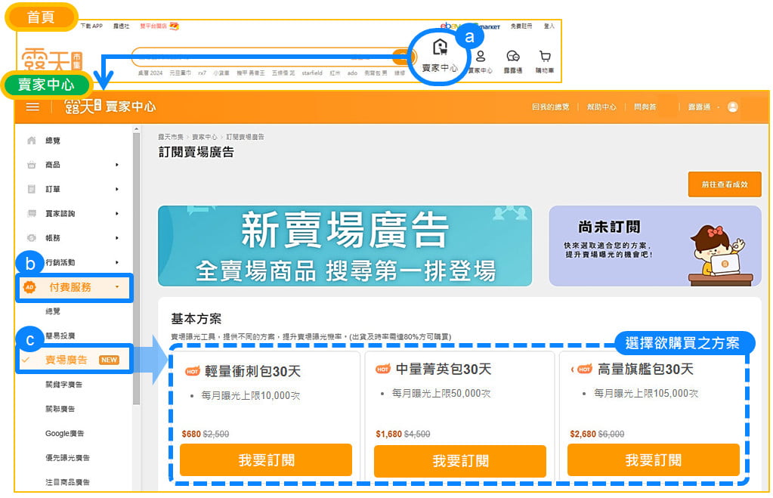Open the shopping cart icon 購物車
The height and width of the screenshot is (498, 773).
point(545,57)
